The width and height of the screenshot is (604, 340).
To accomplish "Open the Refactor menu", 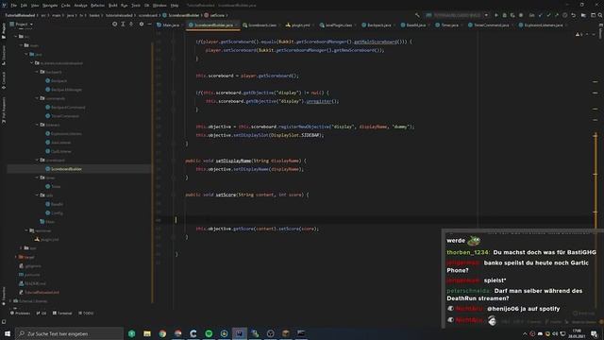I will [97, 6].
